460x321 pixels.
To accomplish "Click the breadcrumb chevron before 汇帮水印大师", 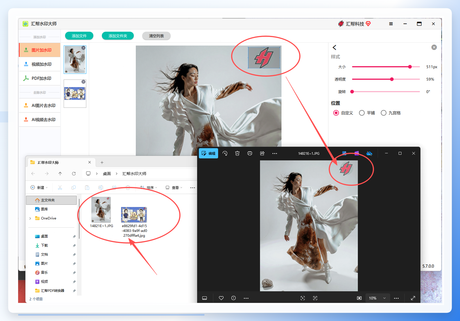I will click(117, 174).
